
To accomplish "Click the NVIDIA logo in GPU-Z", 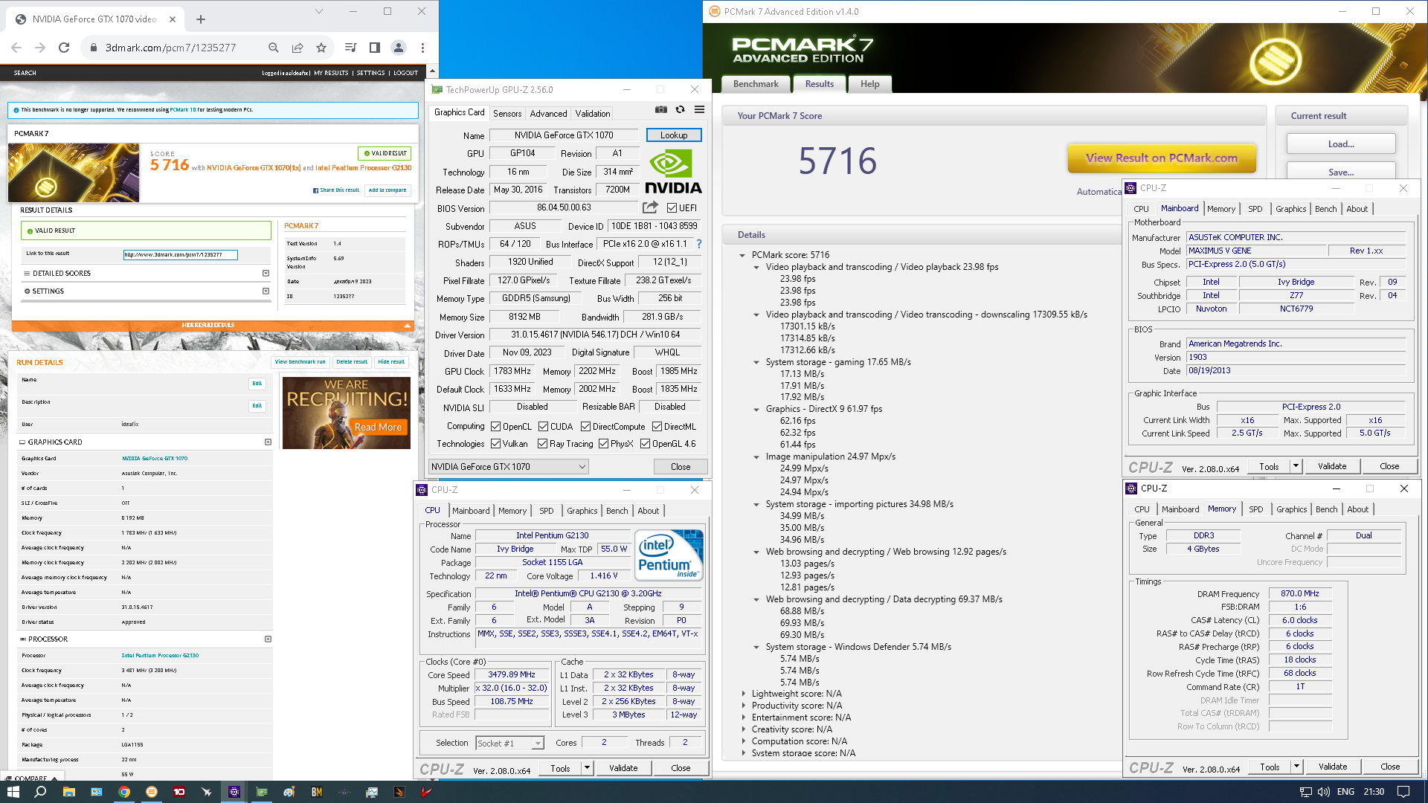I will point(673,172).
